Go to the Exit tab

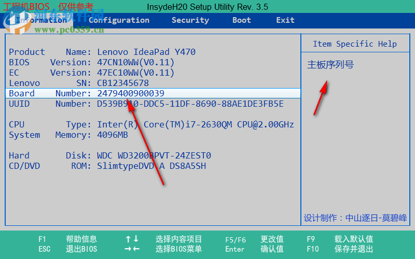click(285, 20)
